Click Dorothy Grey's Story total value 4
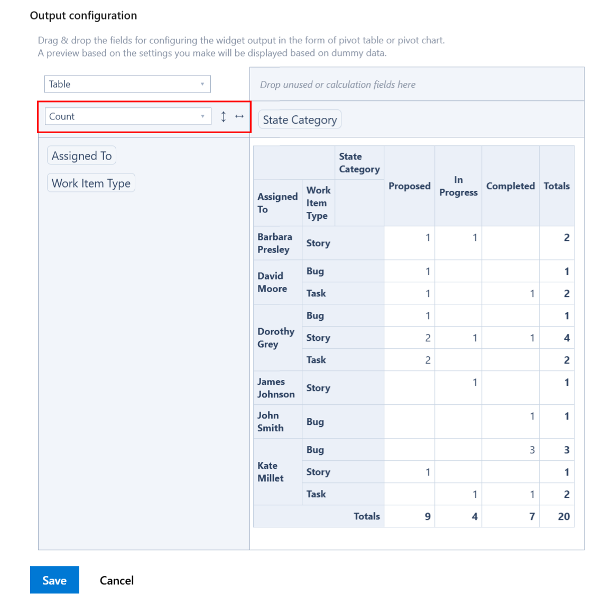Viewport: 602px width, 604px height. click(x=557, y=338)
